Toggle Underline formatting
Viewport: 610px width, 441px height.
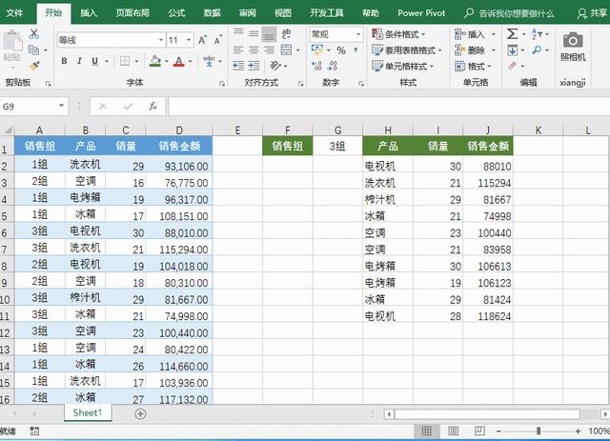(x=94, y=61)
